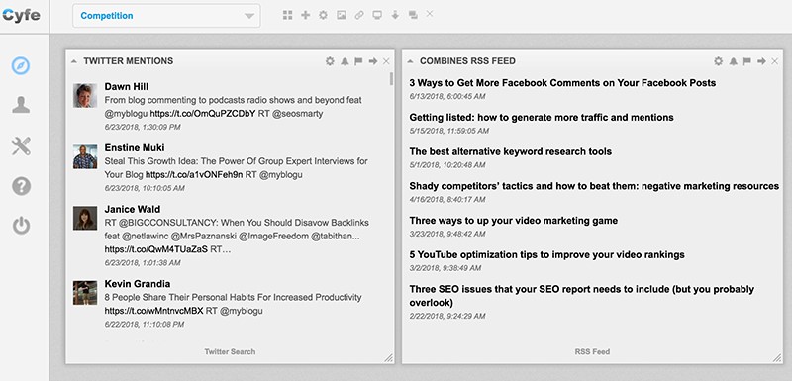This screenshot has width=792, height=381.
Task: Open 'Three SEO issues that your SEO report' article
Action: [x=582, y=296]
